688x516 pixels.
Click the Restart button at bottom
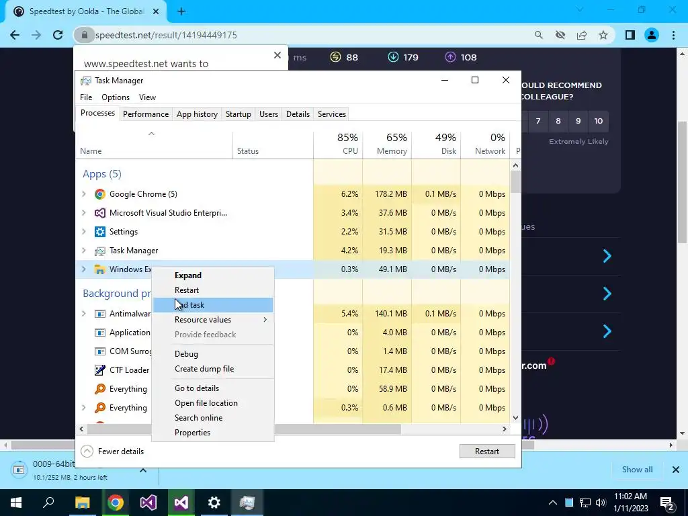[x=487, y=451]
